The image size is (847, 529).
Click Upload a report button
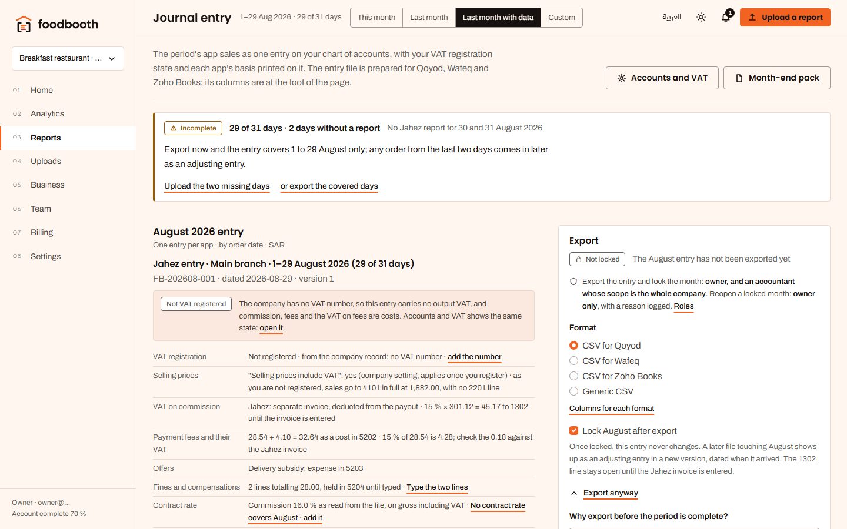point(785,18)
